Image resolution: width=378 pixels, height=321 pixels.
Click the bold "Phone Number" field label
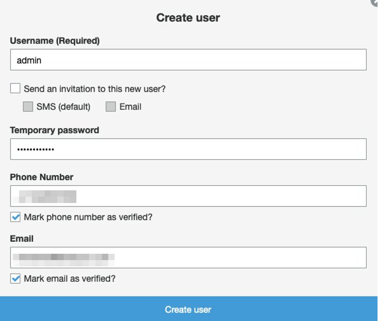(42, 177)
